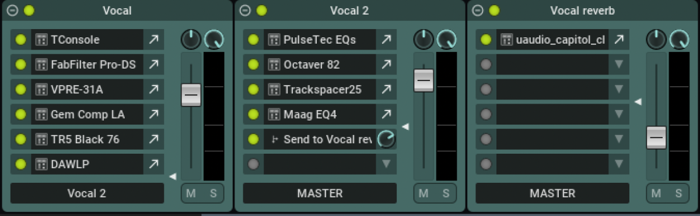Solo the Vocal 2 strip
Viewport: 700px width, 216px height.
(446, 193)
